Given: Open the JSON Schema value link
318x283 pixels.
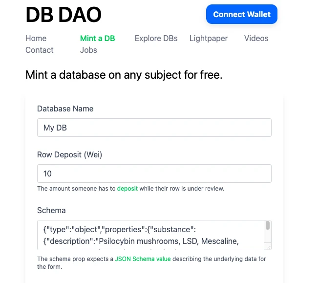Looking at the screenshot, I should (x=143, y=259).
